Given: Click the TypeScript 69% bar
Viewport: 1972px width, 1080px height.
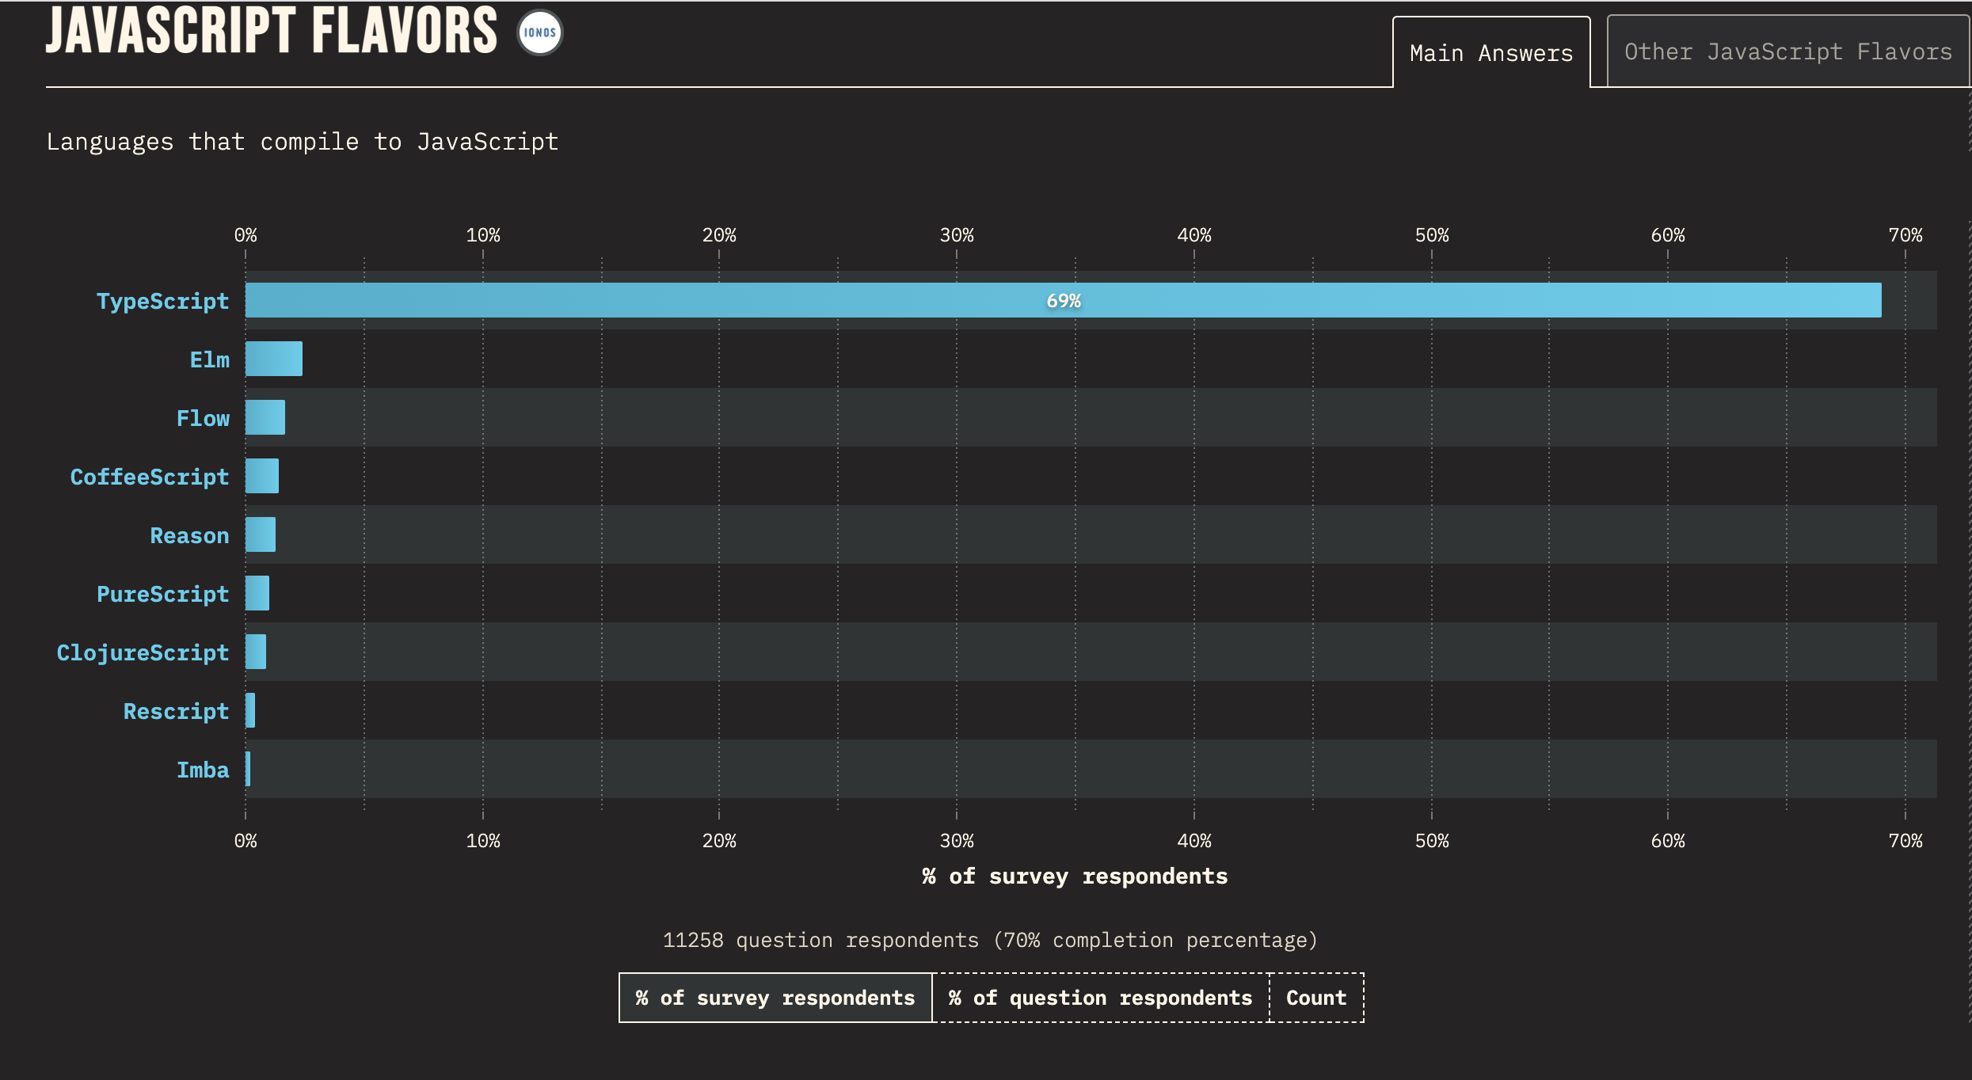Looking at the screenshot, I should click(x=1063, y=300).
